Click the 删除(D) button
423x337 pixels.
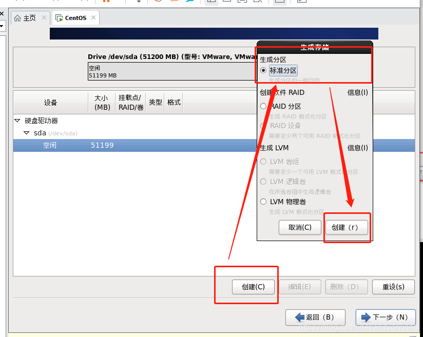click(x=347, y=287)
